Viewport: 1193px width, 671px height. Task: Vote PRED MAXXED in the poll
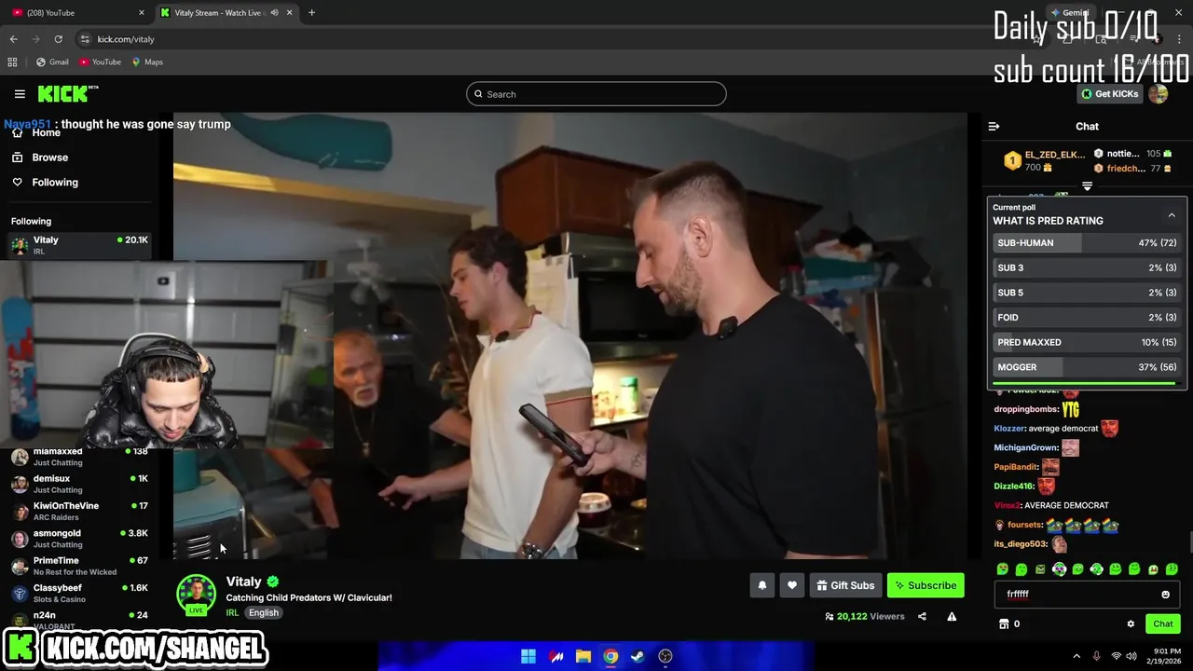tap(1087, 342)
